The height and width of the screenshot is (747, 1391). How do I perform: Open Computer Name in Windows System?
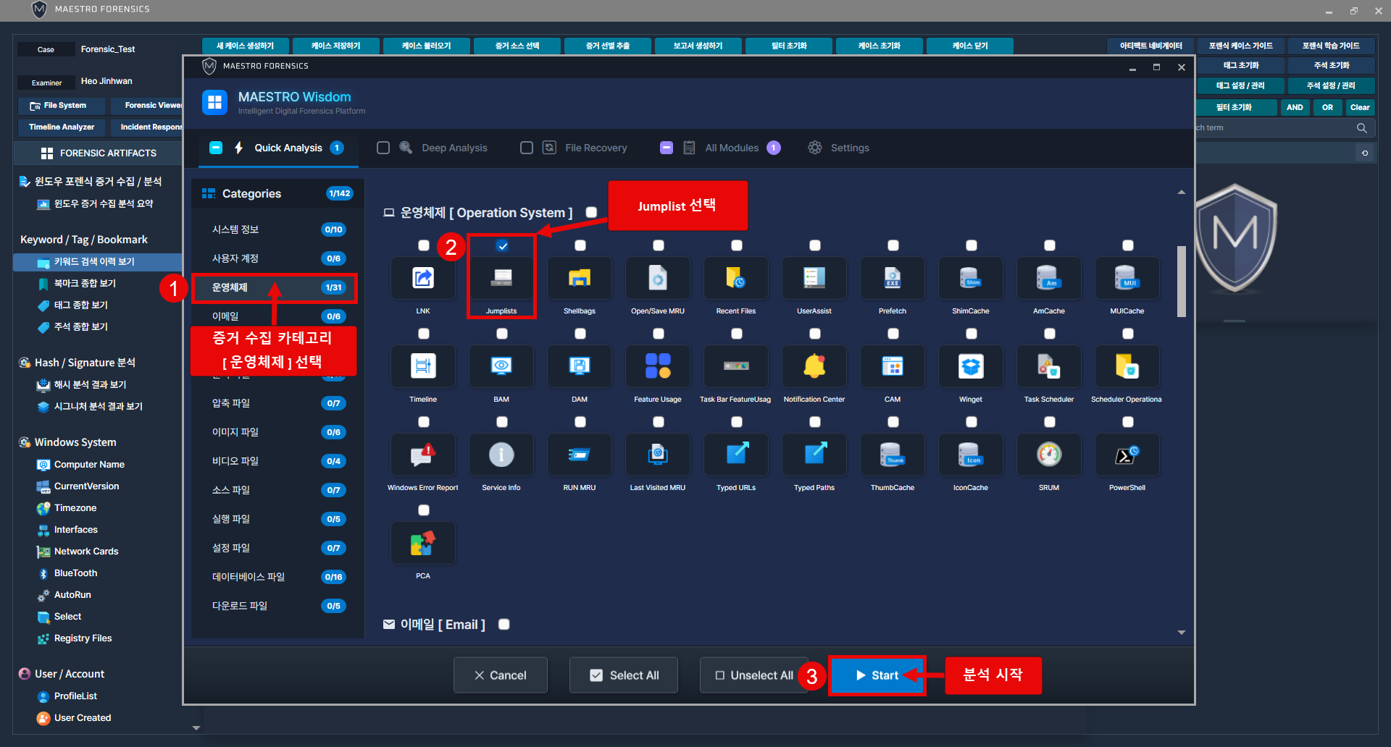pyautogui.click(x=89, y=465)
